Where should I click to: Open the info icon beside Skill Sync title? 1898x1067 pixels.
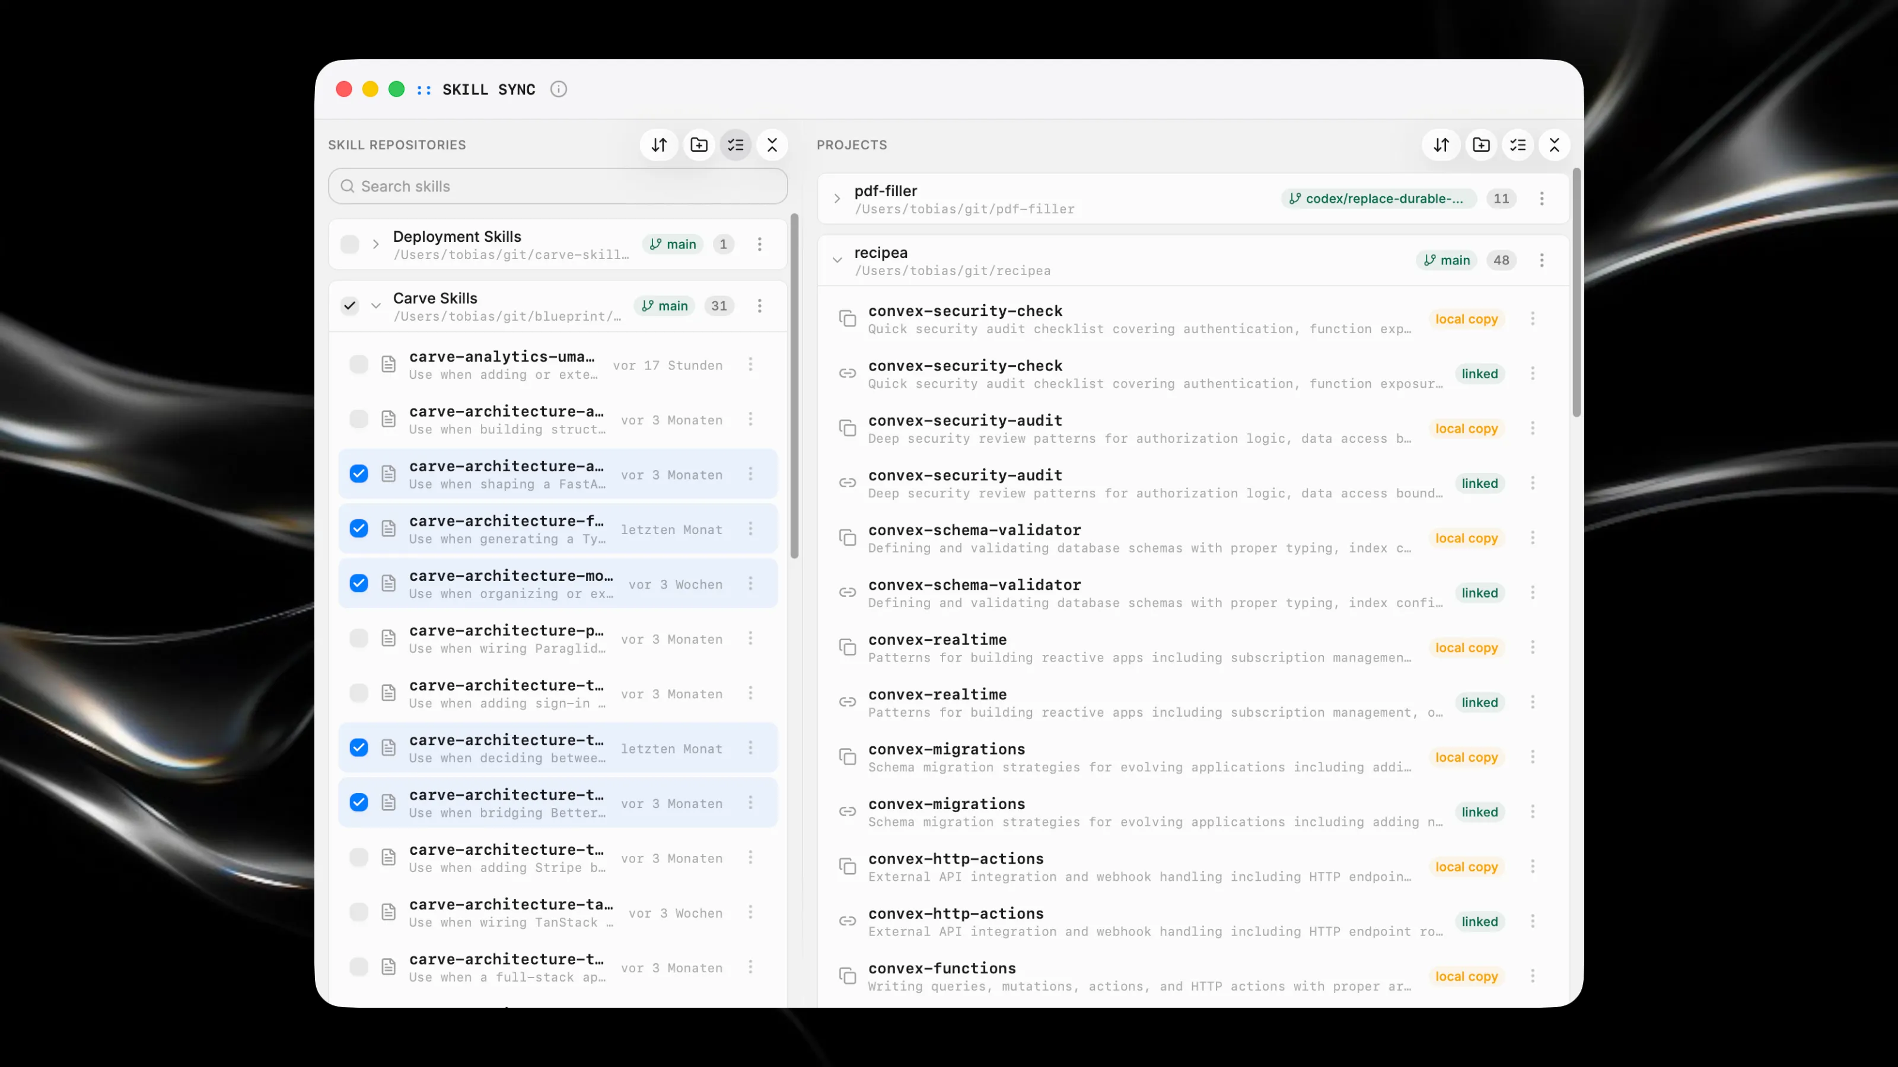tap(559, 89)
